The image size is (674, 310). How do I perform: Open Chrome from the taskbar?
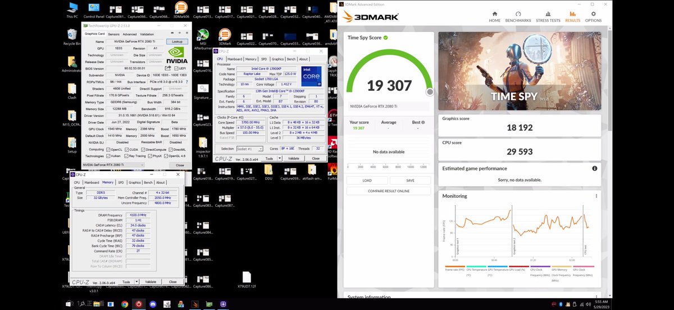tap(125, 304)
